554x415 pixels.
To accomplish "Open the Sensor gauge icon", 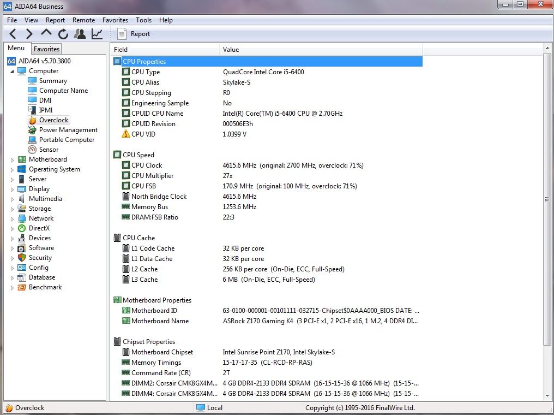I will click(x=32, y=149).
